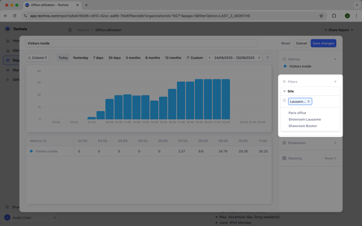
Task: Select Paris office from site list
Action: tap(297, 113)
